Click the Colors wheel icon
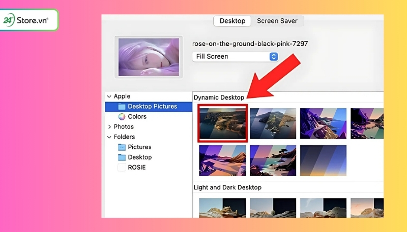 tap(122, 117)
